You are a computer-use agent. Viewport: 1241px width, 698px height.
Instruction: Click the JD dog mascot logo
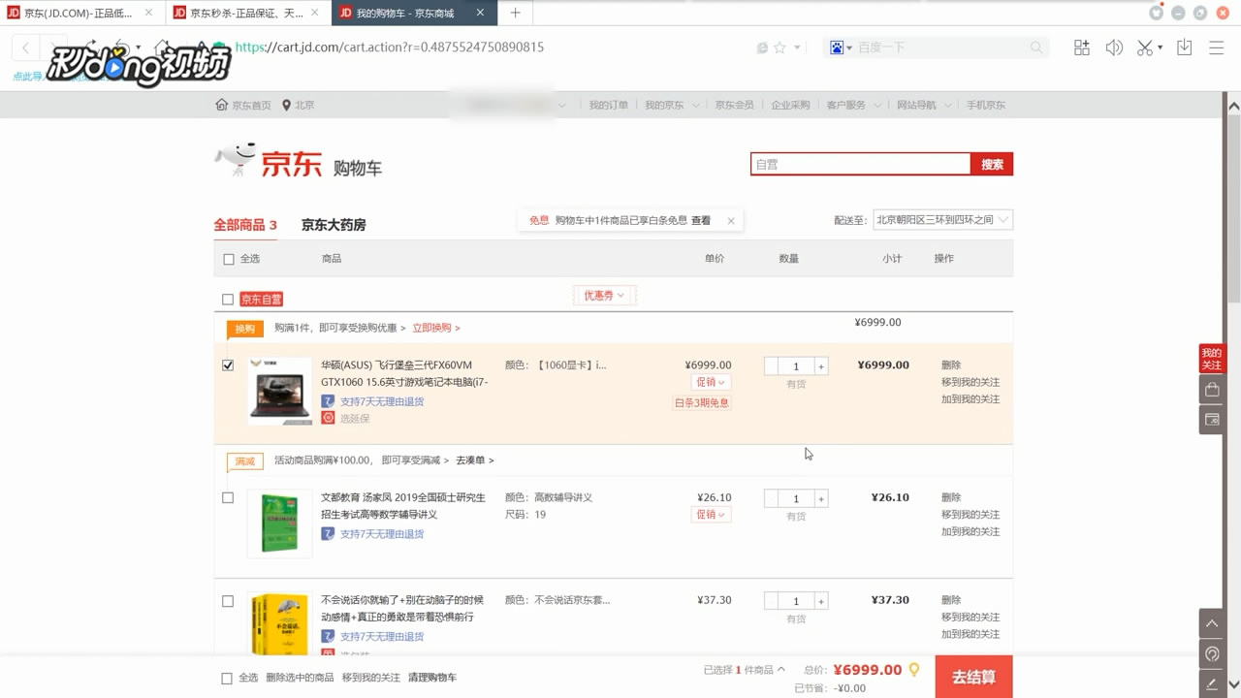click(x=239, y=158)
